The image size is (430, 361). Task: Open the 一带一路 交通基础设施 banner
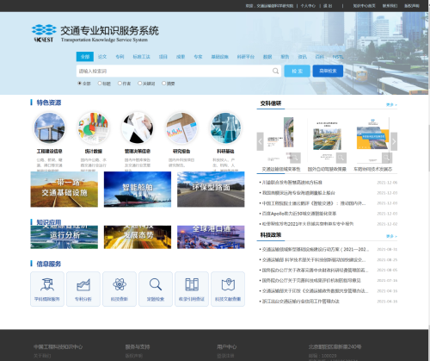click(x=64, y=190)
